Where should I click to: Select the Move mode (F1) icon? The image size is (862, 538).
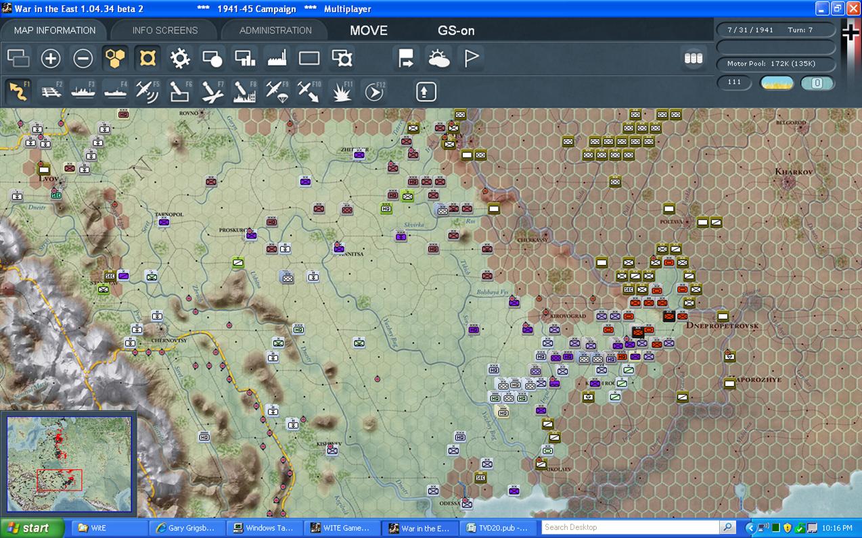(x=18, y=91)
